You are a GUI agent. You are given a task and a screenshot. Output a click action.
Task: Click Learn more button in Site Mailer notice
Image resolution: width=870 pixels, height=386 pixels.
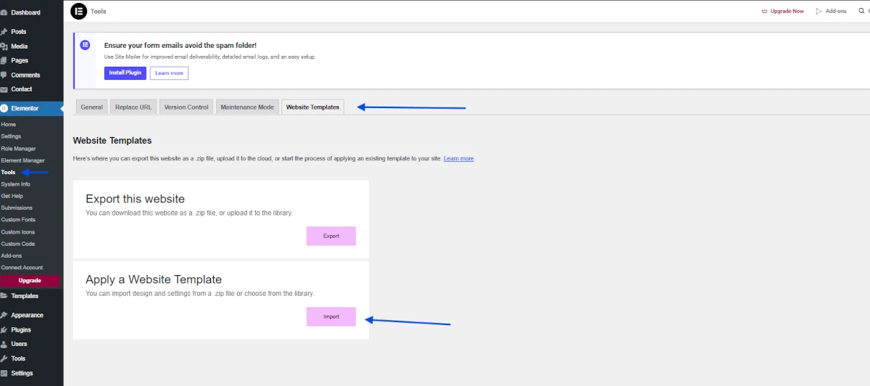pyautogui.click(x=169, y=73)
